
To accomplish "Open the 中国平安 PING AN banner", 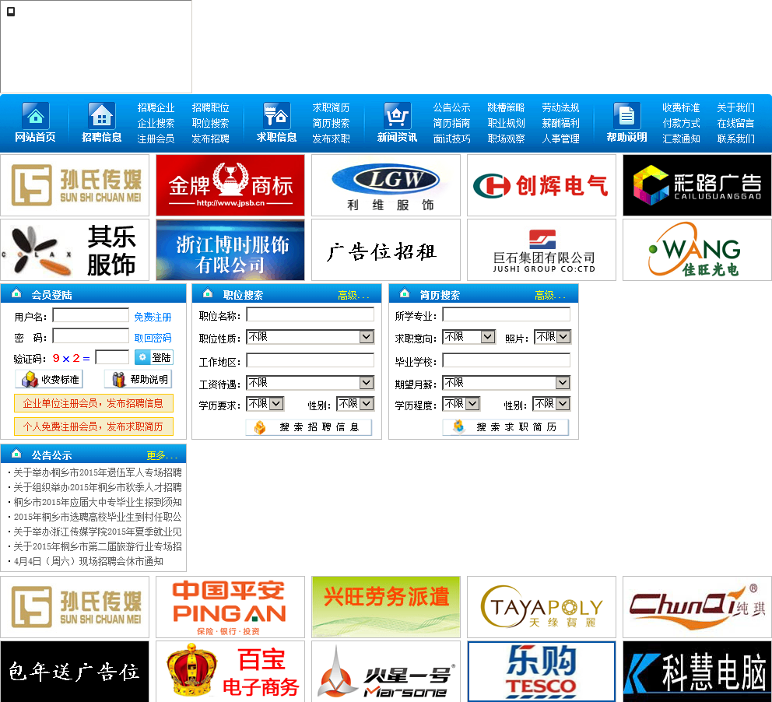I will click(x=230, y=607).
